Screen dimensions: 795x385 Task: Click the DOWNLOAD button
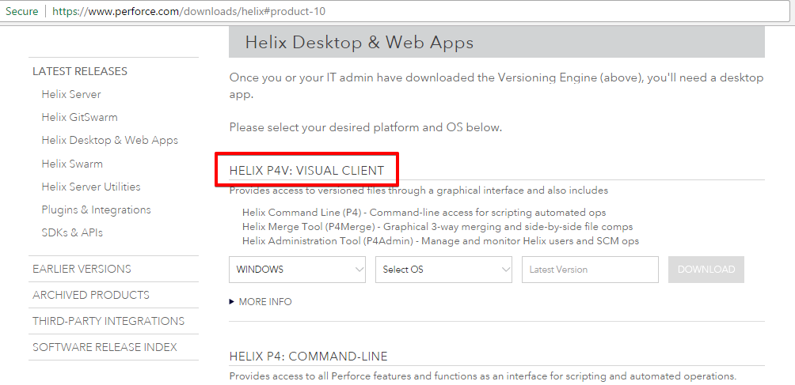706,269
